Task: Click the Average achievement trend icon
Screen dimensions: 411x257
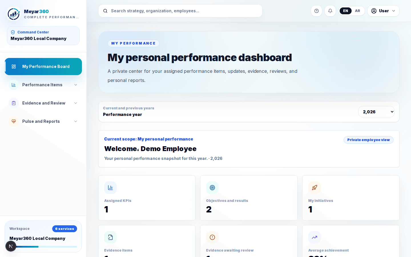Action: [315, 237]
